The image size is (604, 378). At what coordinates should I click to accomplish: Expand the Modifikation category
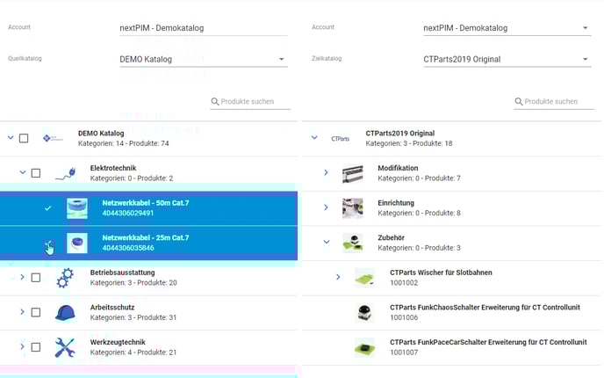pos(326,172)
